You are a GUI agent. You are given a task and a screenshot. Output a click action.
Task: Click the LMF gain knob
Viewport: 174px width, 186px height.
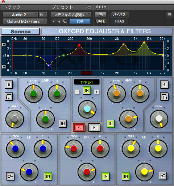45,119
